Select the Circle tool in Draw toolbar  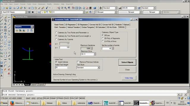1,37
